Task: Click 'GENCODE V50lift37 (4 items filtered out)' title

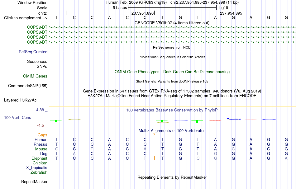Action: pos(172,23)
